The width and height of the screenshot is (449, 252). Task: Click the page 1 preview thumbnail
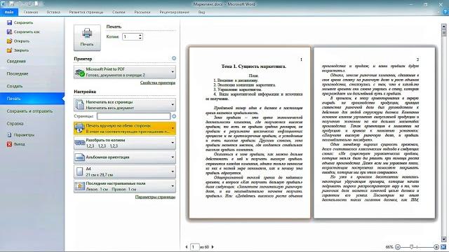(x=250, y=133)
